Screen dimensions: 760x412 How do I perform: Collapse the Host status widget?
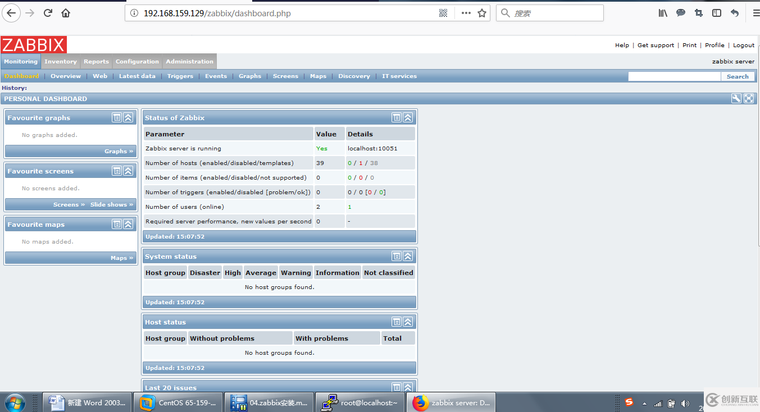pos(408,322)
